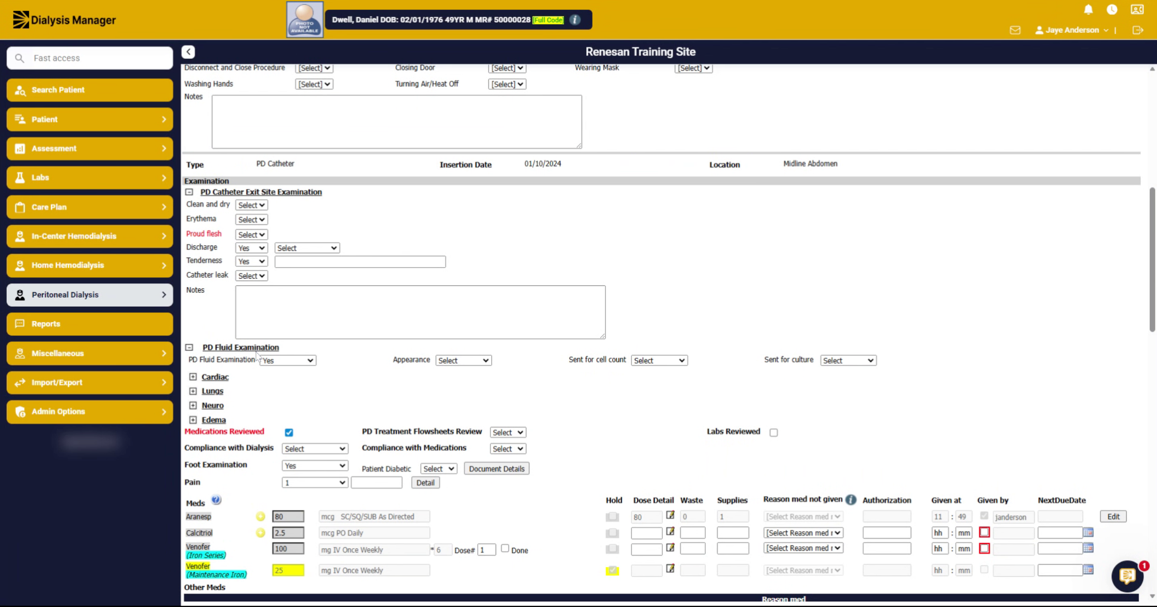Image resolution: width=1157 pixels, height=607 pixels.
Task: Open the Calcitriol NextDueDate calendar icon
Action: pyautogui.click(x=1088, y=532)
